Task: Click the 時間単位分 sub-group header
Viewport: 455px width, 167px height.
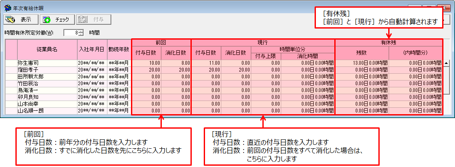Action: tap(293, 49)
